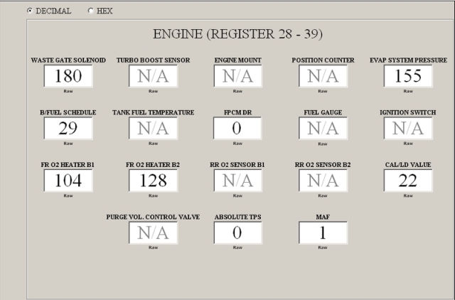Click the FR O2 Heater B2 field
The image size is (455, 300).
coord(153,181)
